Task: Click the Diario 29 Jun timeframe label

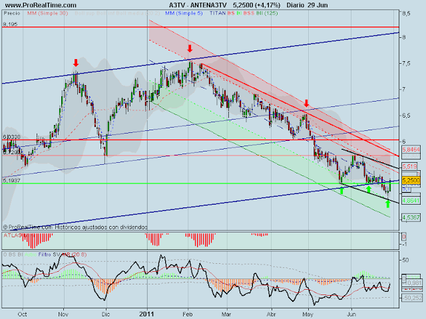Action: coord(307,5)
